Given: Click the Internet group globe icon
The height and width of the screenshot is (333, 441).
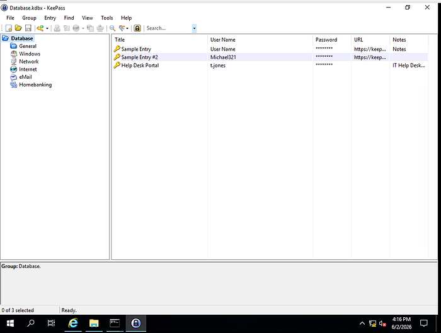Looking at the screenshot, I should (x=13, y=69).
